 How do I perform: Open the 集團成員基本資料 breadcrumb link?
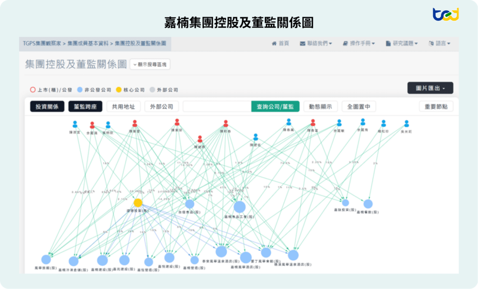coord(88,43)
